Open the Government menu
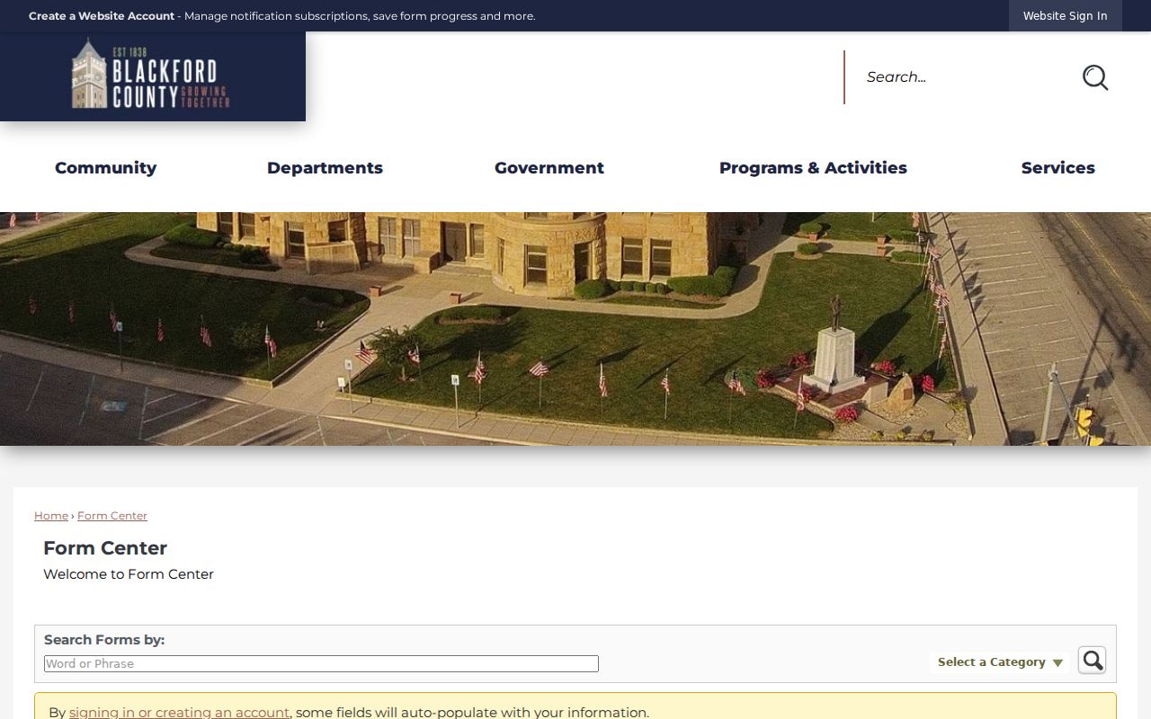 tap(549, 168)
